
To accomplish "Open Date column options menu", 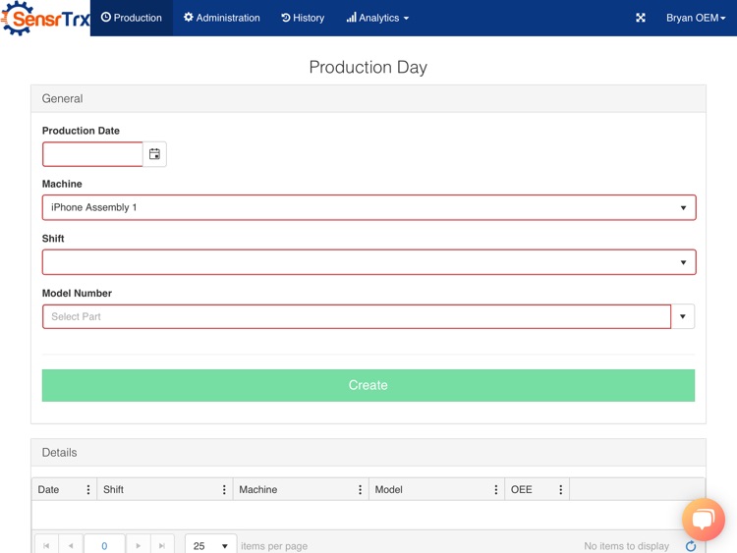I will [x=87, y=489].
